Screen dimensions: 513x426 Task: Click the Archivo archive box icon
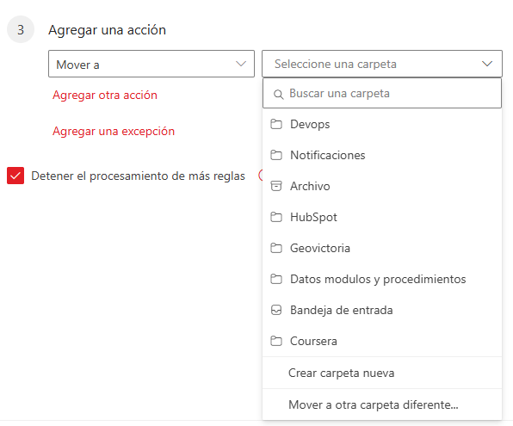276,186
